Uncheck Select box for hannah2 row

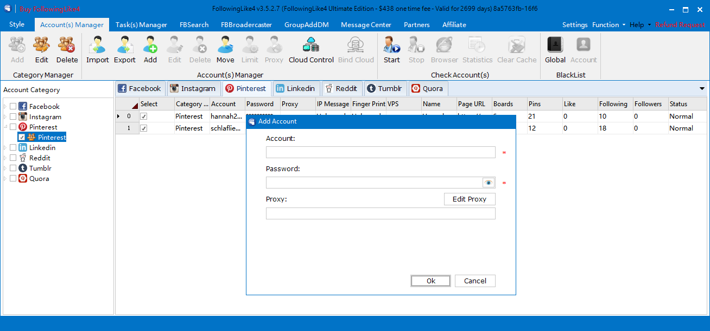point(144,116)
